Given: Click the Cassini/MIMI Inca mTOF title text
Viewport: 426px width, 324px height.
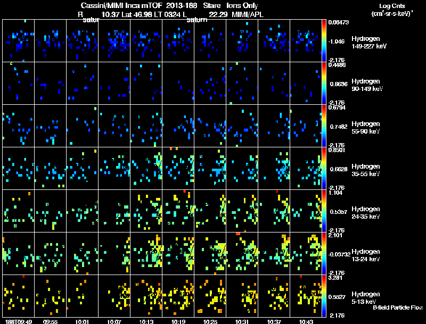Looking at the screenshot, I should [121, 5].
